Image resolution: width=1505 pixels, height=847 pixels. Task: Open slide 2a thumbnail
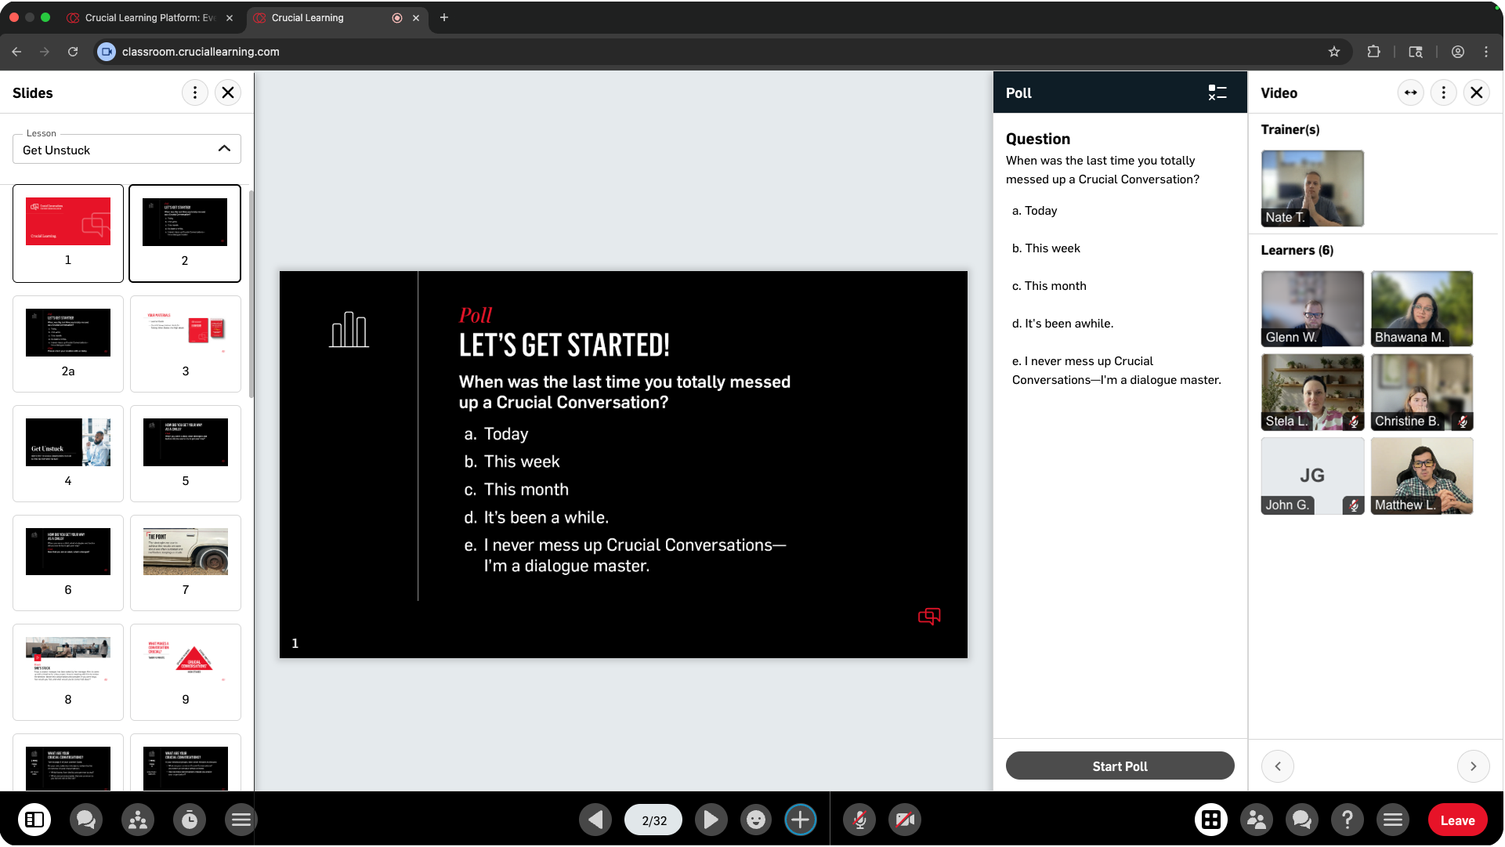(68, 344)
